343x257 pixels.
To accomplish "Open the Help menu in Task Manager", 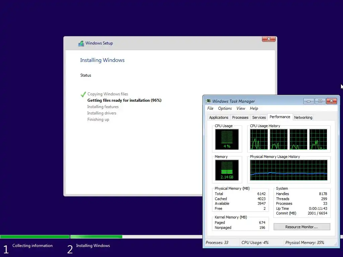I will [254, 108].
